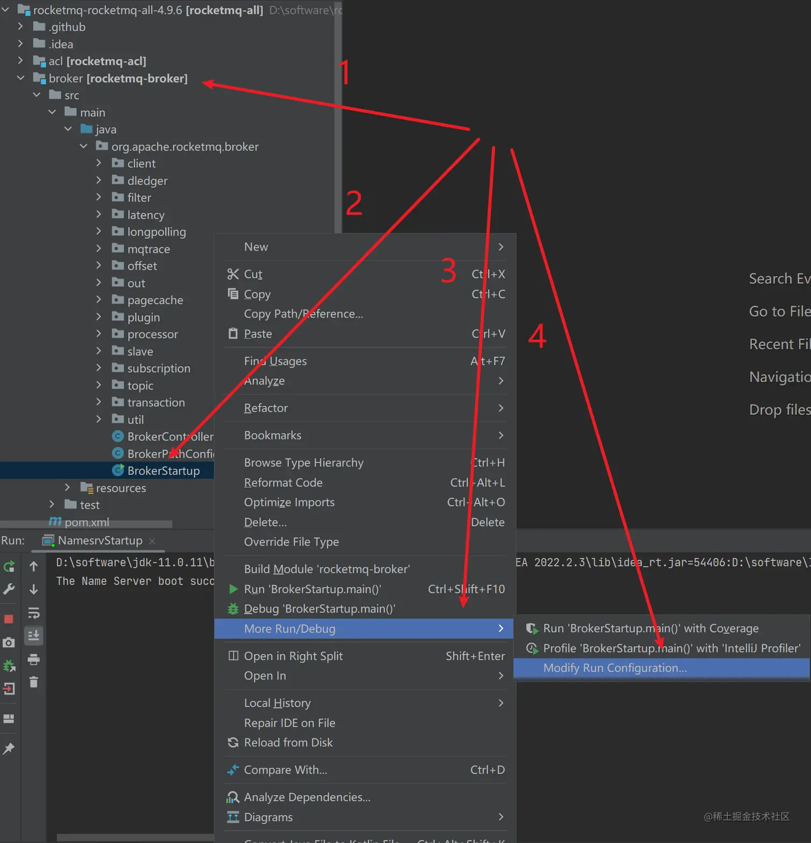811x843 pixels.
Task: Click the Diagrams icon
Action: click(x=233, y=817)
